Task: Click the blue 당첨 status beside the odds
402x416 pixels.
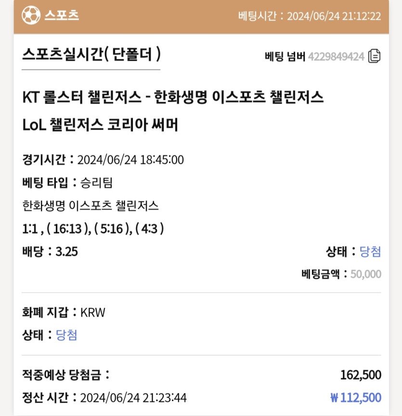Action: [370, 251]
